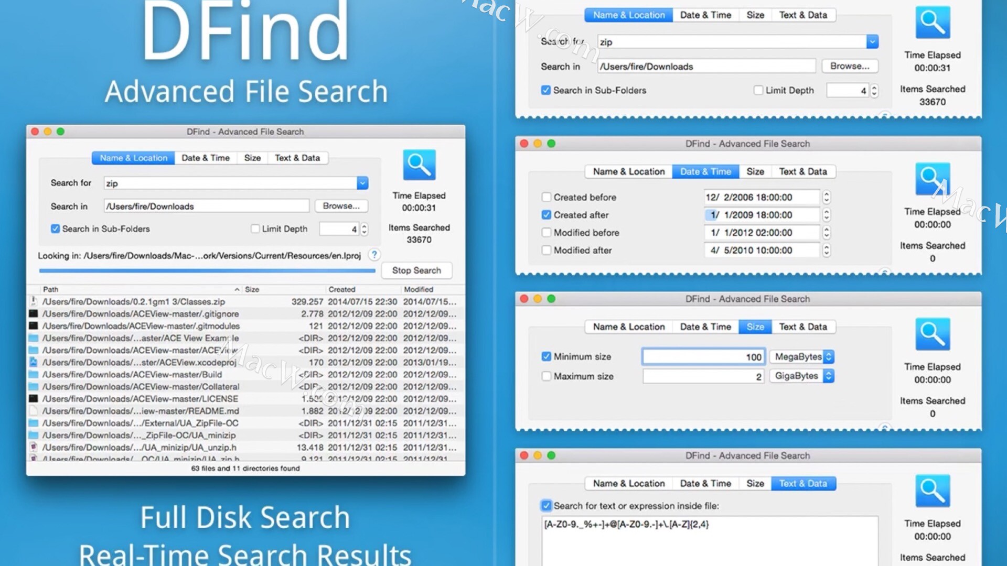Open the Search for dropdown arrow in top-right window
The height and width of the screenshot is (566, 1007).
click(872, 41)
